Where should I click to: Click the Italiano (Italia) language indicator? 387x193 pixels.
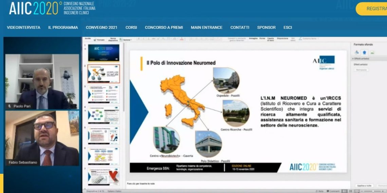[x=114, y=191]
